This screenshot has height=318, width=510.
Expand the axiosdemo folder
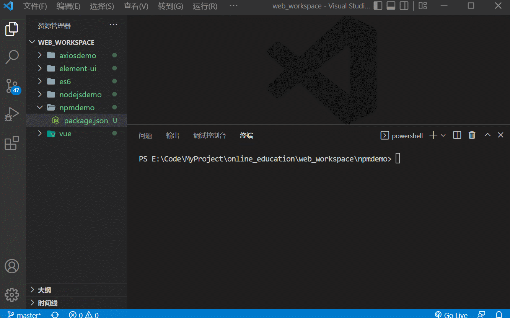(x=40, y=55)
